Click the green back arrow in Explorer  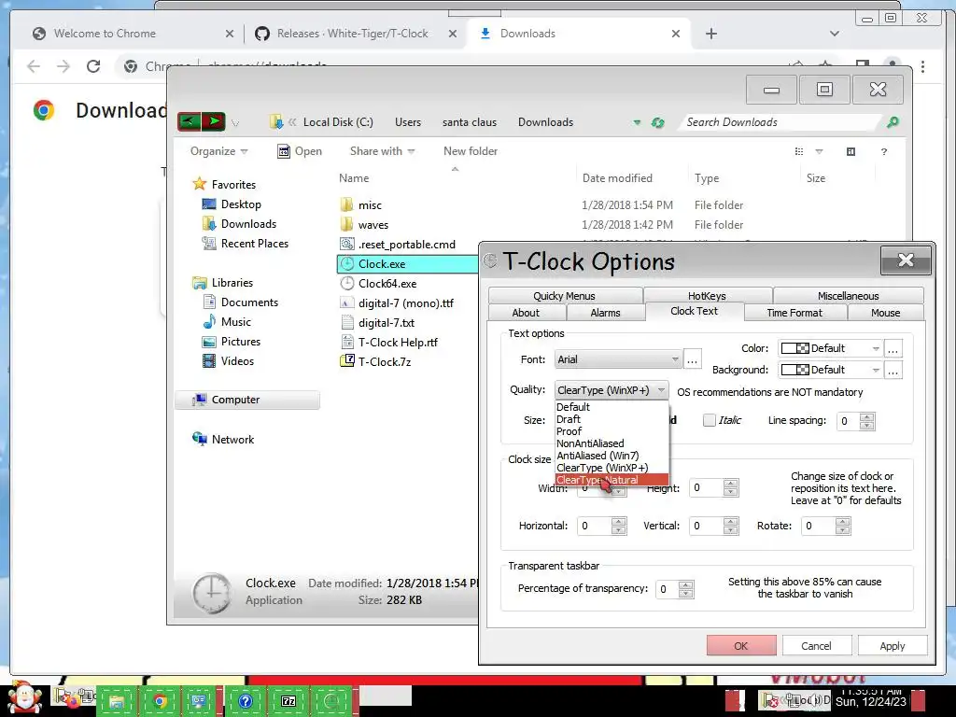(189, 121)
